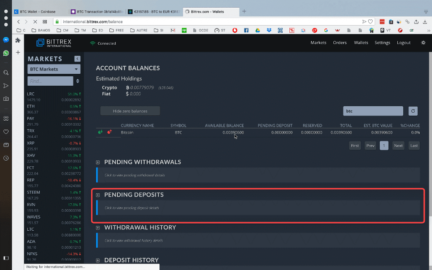This screenshot has height=270, width=432.
Task: Refresh balances with the refresh icon button
Action: tap(413, 111)
